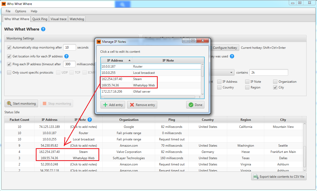Image resolution: width=317 pixels, height=191 pixels.
Task: Switch to the Quick Ping tab
Action: tap(40, 19)
